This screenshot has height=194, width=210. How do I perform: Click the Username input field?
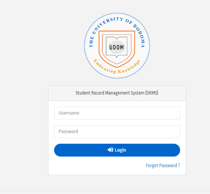(117, 113)
